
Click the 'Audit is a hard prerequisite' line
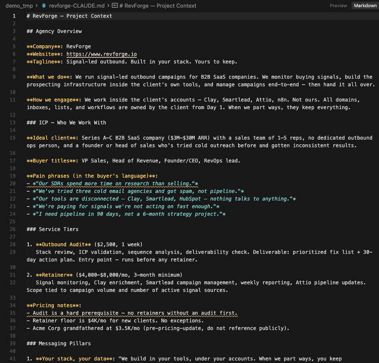pos(132,313)
